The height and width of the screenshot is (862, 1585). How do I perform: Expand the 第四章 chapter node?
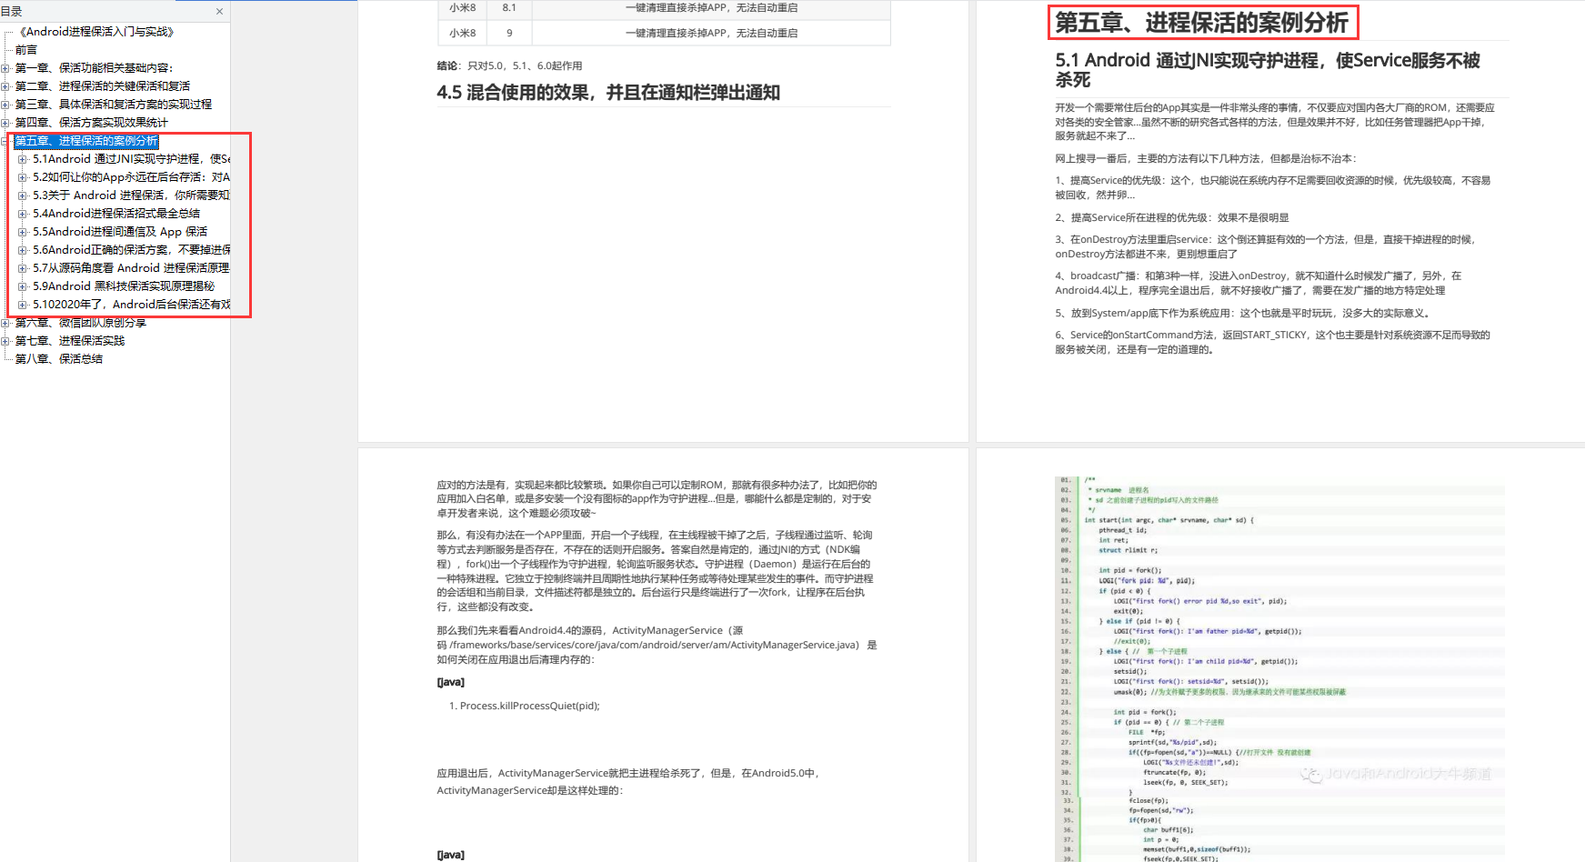click(x=5, y=123)
